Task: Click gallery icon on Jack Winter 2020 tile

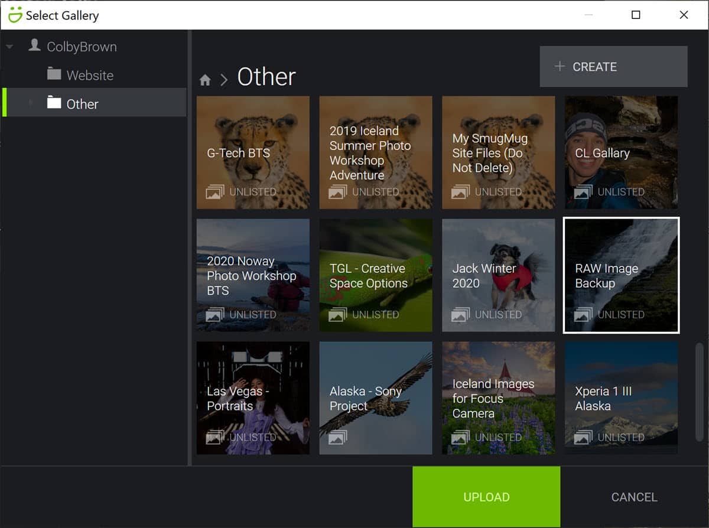Action: [x=461, y=315]
